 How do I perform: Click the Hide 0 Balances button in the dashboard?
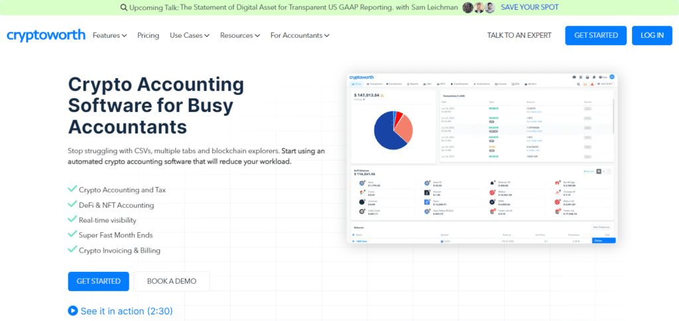601,227
